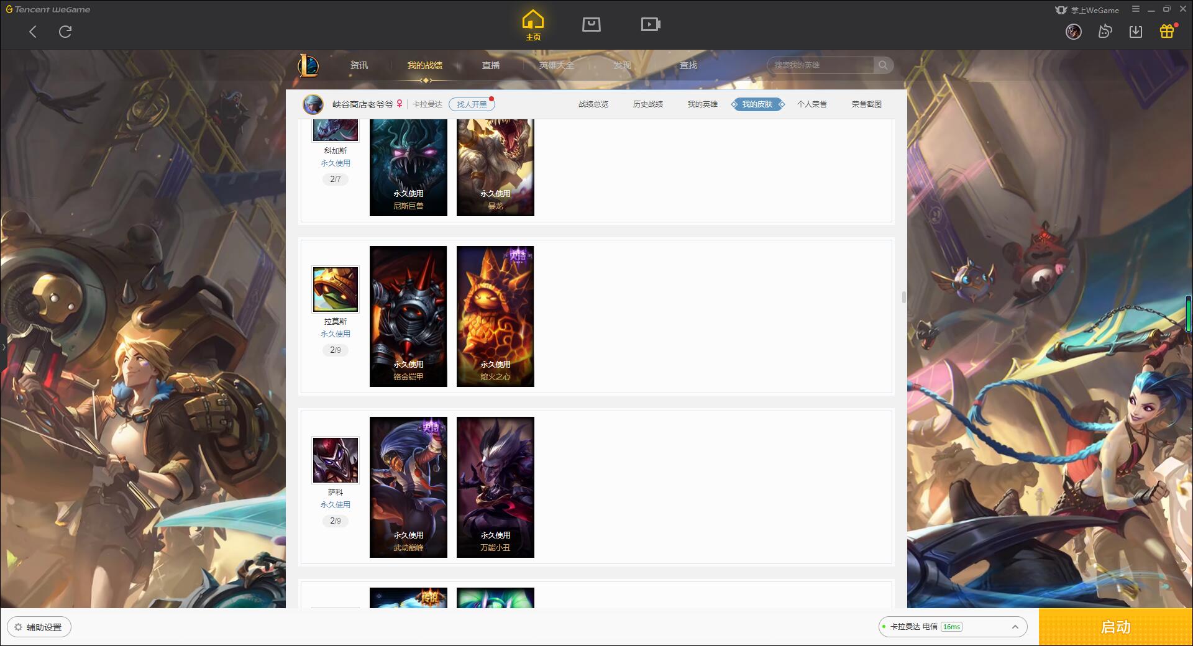1193x646 pixels.
Task: Click the 拉莫斯 champion portrait
Action: [x=336, y=289]
